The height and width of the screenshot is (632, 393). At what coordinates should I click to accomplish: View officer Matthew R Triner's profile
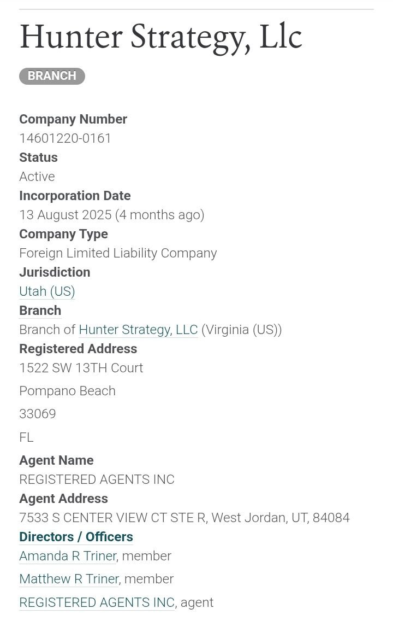point(69,579)
